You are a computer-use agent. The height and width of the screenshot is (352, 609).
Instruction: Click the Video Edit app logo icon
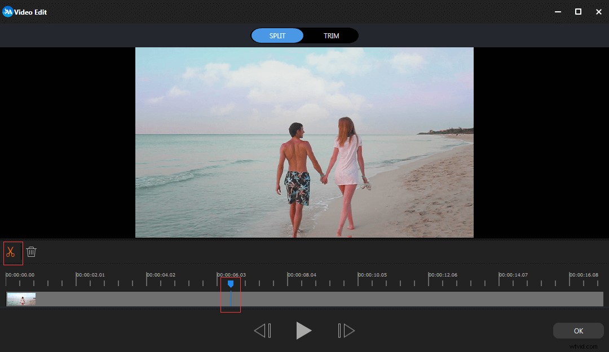[x=8, y=11]
